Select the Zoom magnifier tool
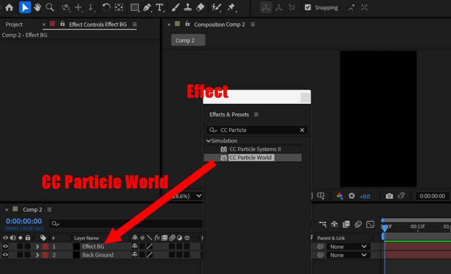This screenshot has height=274, width=451. click(50, 7)
